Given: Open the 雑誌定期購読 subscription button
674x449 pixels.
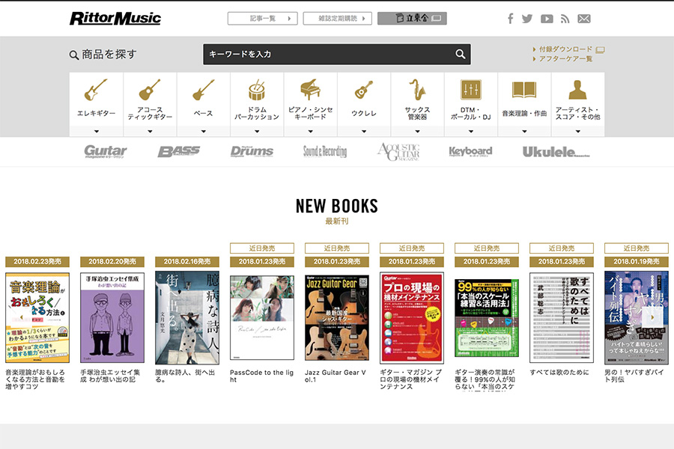Looking at the screenshot, I should coord(338,19).
